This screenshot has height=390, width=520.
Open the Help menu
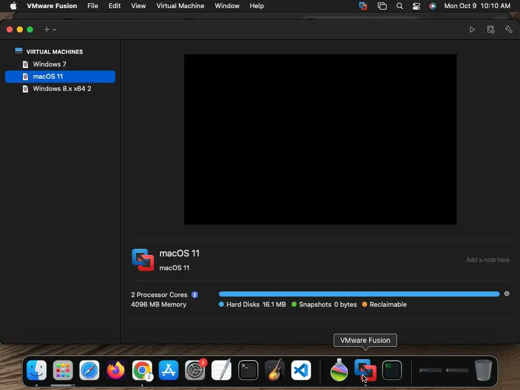point(256,6)
